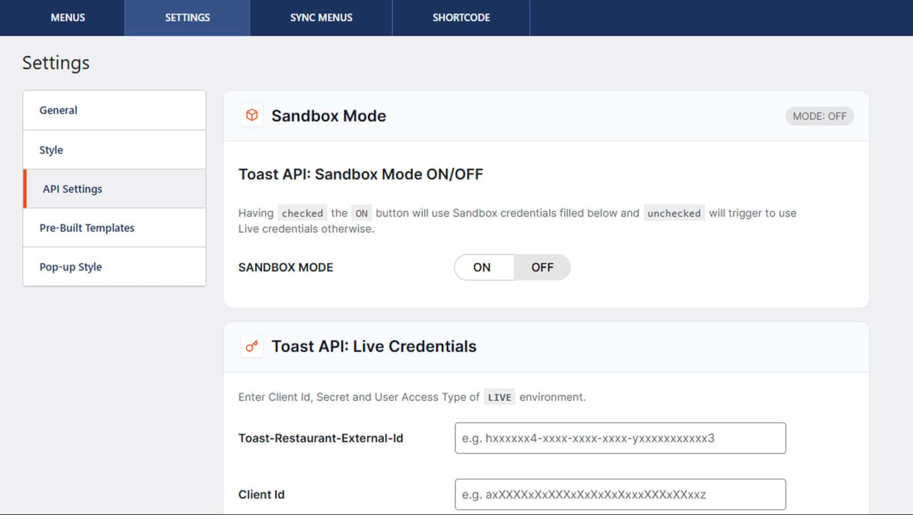
Task: Open the SHORTCODE tab
Action: (461, 18)
